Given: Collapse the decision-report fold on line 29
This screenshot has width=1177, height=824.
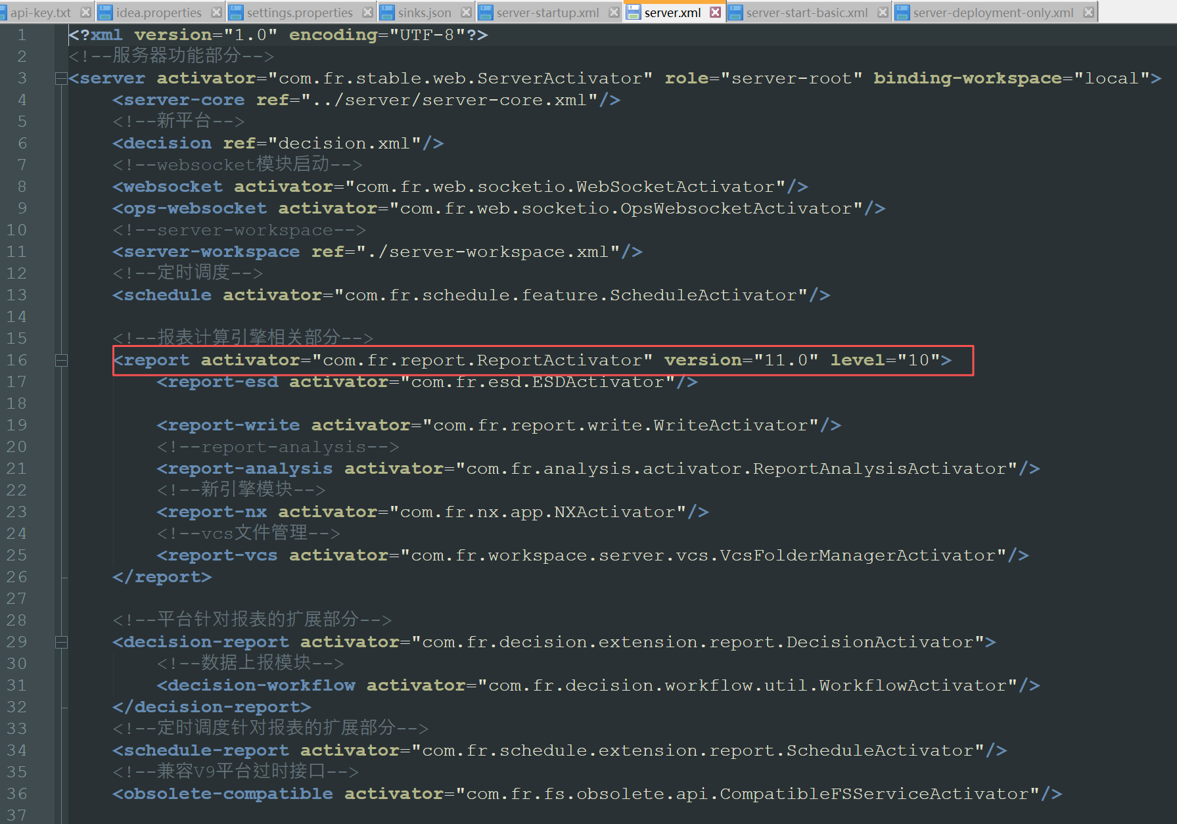Looking at the screenshot, I should coord(61,642).
